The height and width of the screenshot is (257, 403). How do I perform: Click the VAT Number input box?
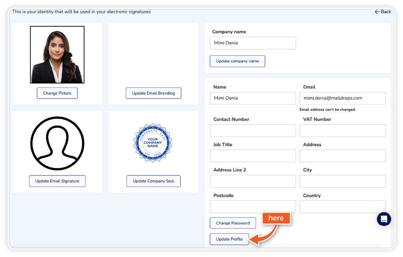coord(342,130)
